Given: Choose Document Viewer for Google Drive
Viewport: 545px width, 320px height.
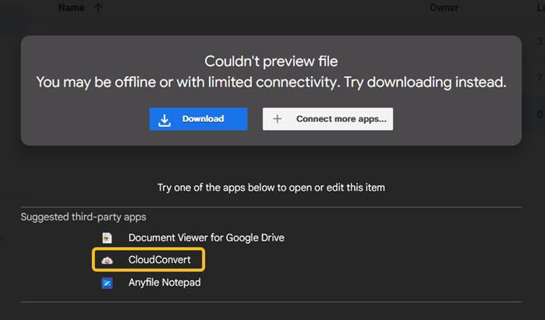Looking at the screenshot, I should (x=206, y=237).
